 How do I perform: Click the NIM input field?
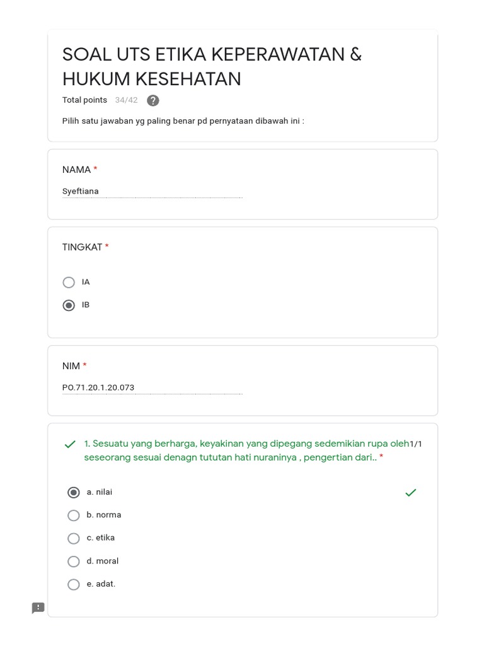point(152,387)
